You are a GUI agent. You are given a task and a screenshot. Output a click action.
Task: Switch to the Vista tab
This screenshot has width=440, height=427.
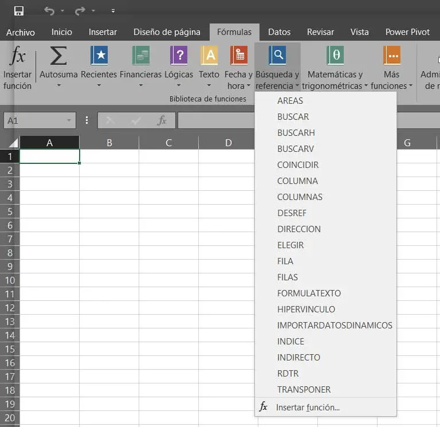point(359,32)
